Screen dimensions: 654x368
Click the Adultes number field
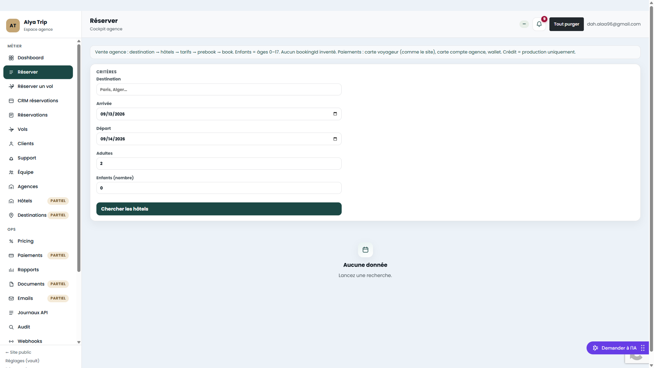[x=219, y=164]
